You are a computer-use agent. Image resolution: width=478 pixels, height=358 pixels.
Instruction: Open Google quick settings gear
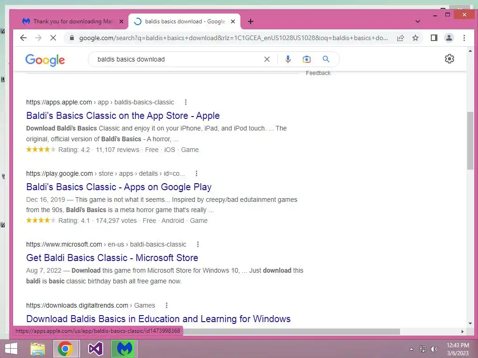coord(450,59)
